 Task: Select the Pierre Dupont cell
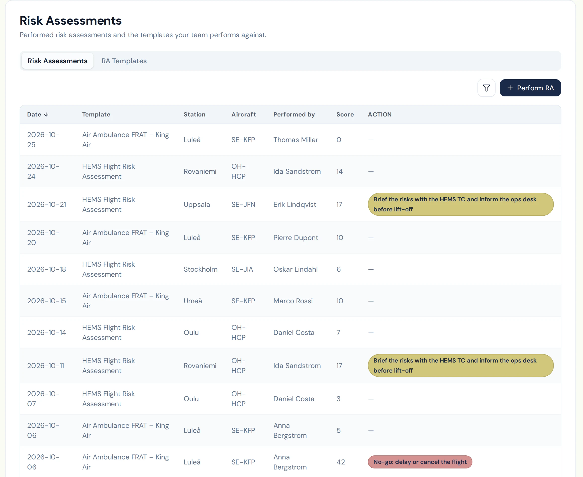(296, 237)
